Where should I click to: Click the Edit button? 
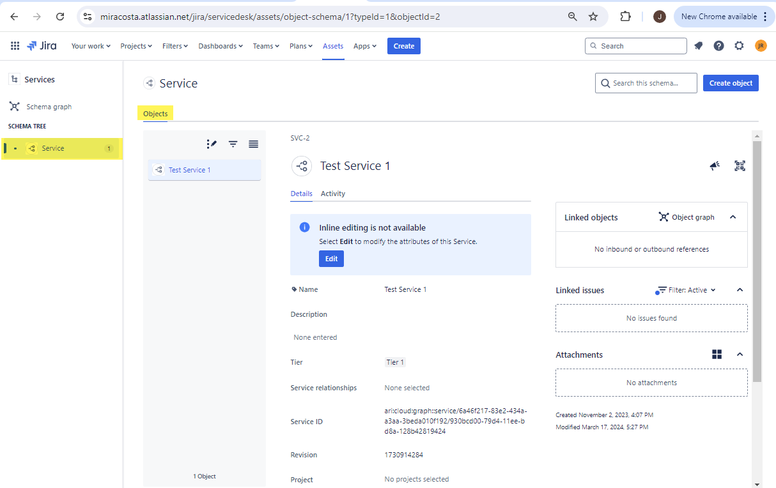click(x=331, y=259)
